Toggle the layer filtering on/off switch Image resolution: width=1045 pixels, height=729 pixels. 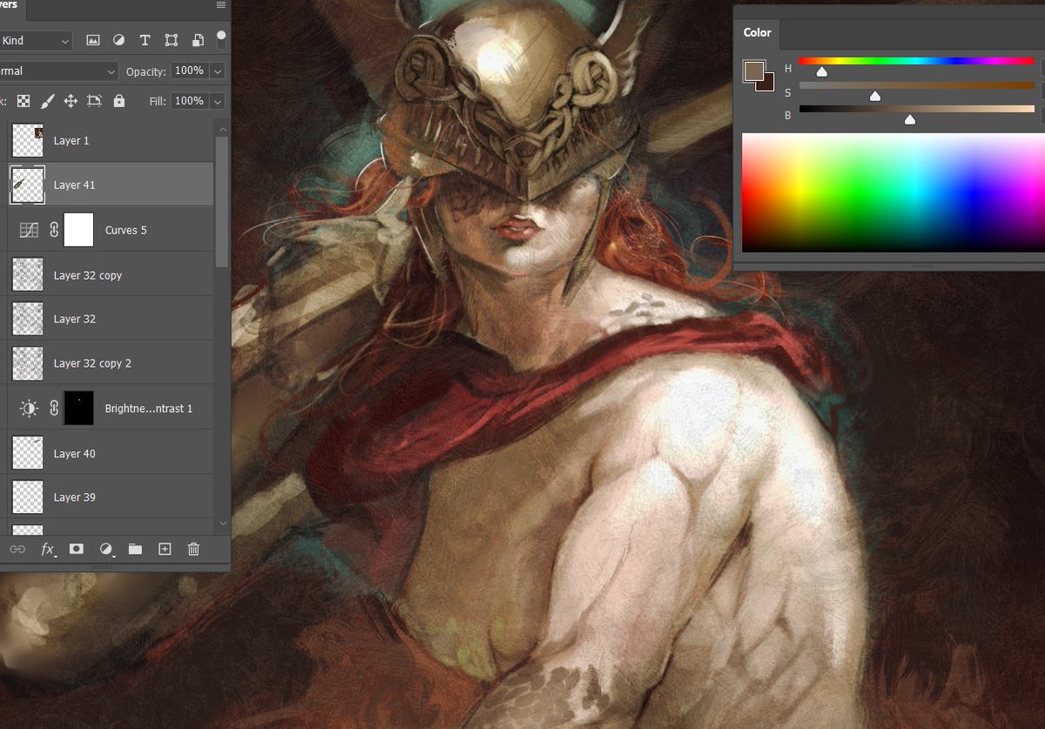tap(221, 39)
